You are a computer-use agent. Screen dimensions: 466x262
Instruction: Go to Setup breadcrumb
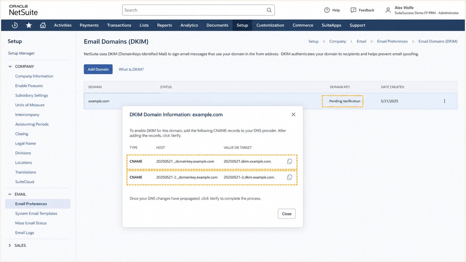(314, 41)
